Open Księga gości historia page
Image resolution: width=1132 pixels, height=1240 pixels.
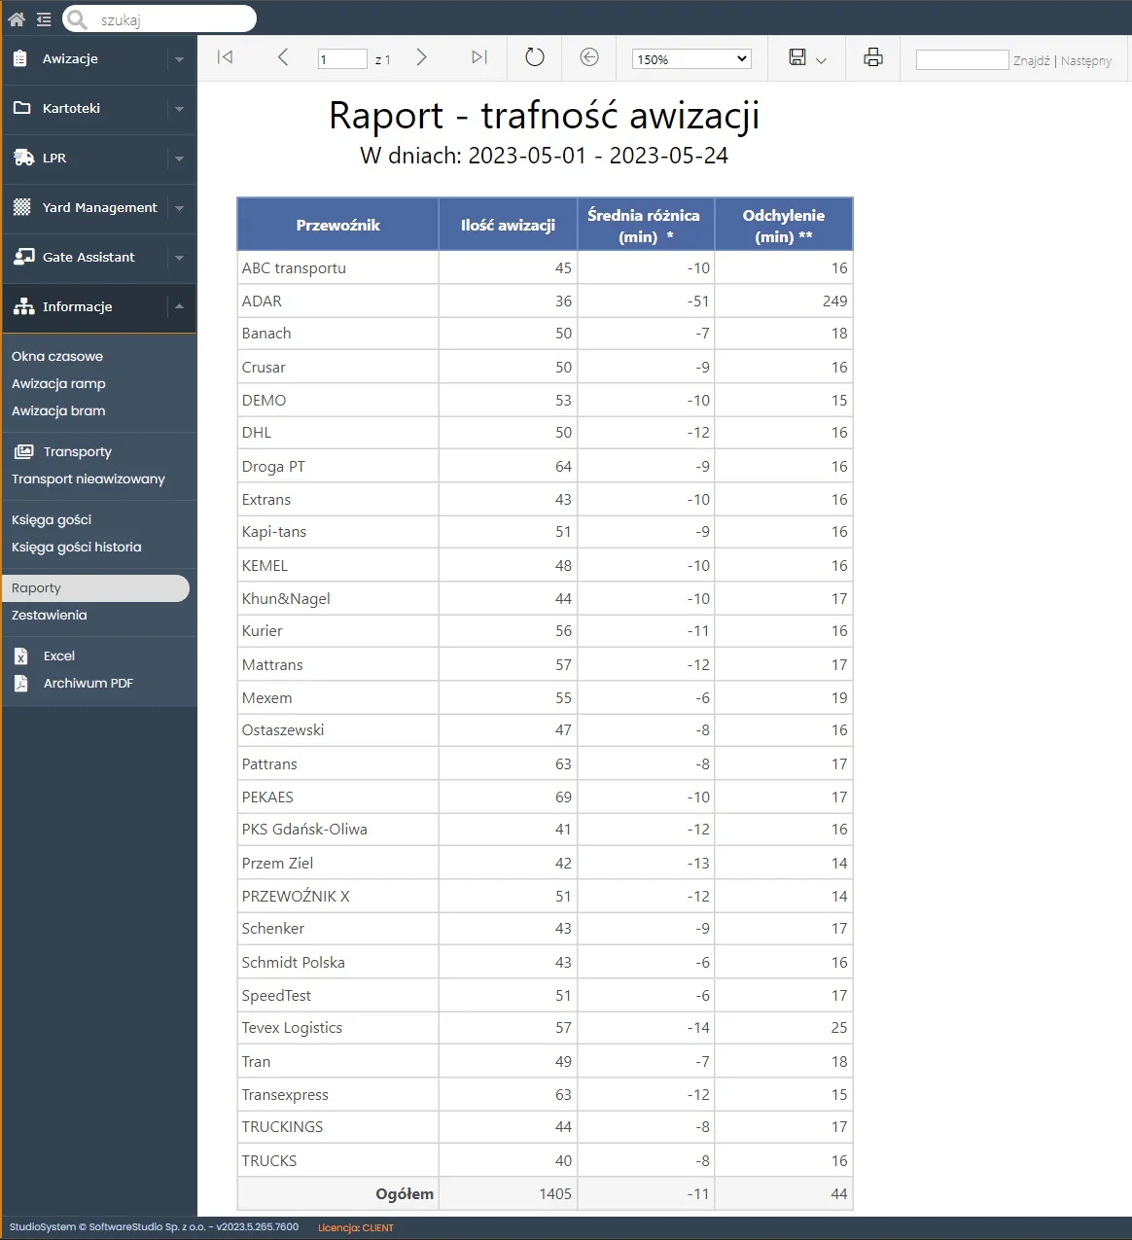click(77, 548)
